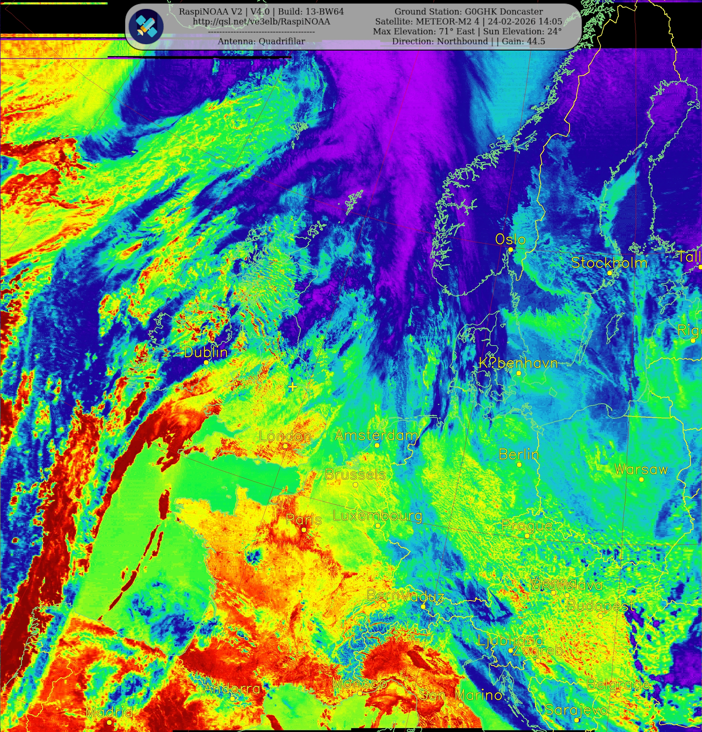
Task: Select the Stockholm city marker dot
Action: click(x=610, y=273)
